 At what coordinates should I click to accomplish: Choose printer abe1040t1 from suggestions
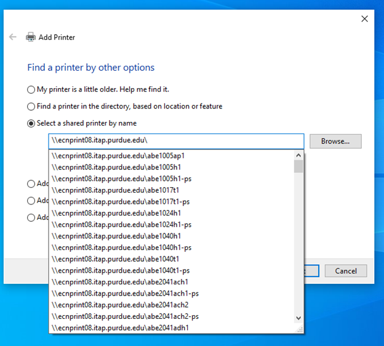pos(172,259)
